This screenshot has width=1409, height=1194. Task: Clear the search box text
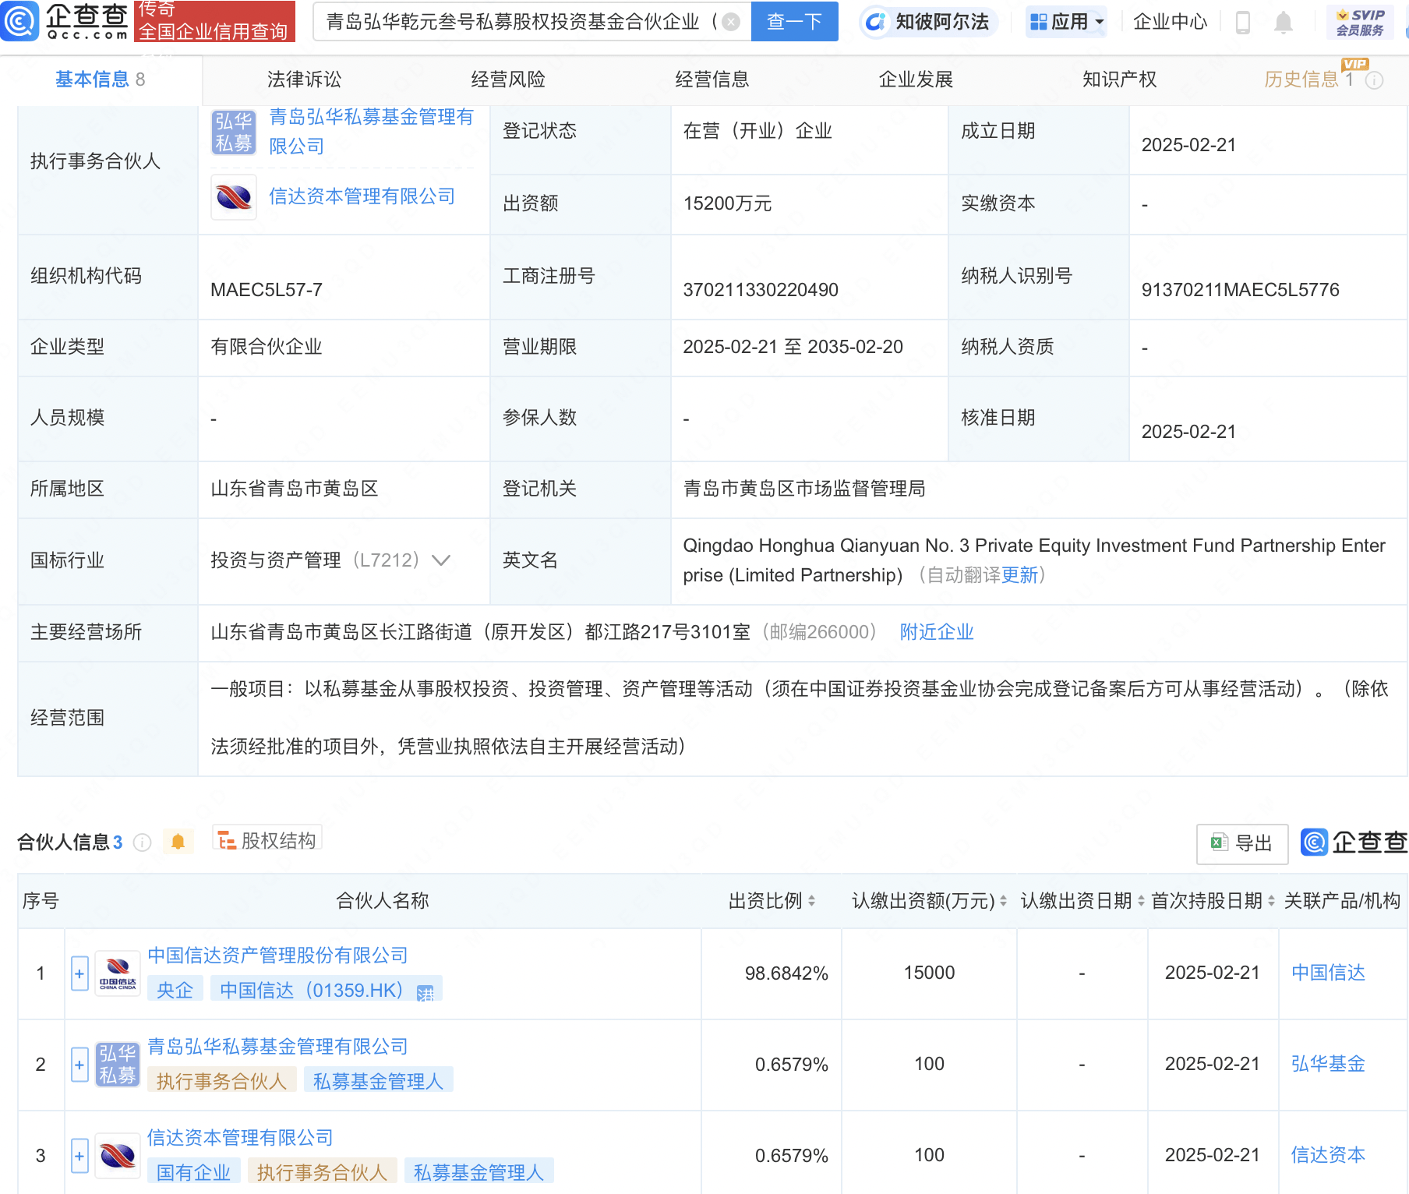(x=731, y=22)
